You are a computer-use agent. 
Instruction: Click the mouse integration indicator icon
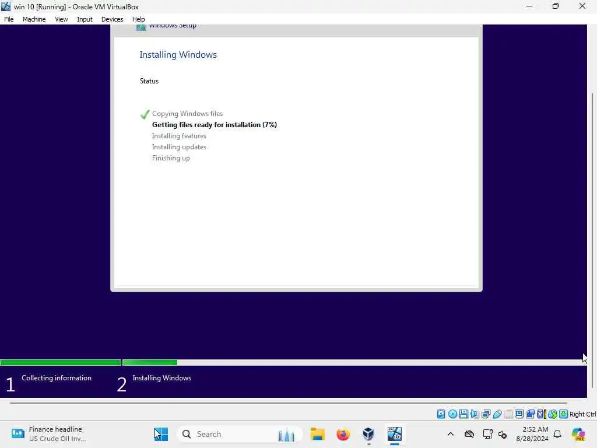tap(553, 414)
